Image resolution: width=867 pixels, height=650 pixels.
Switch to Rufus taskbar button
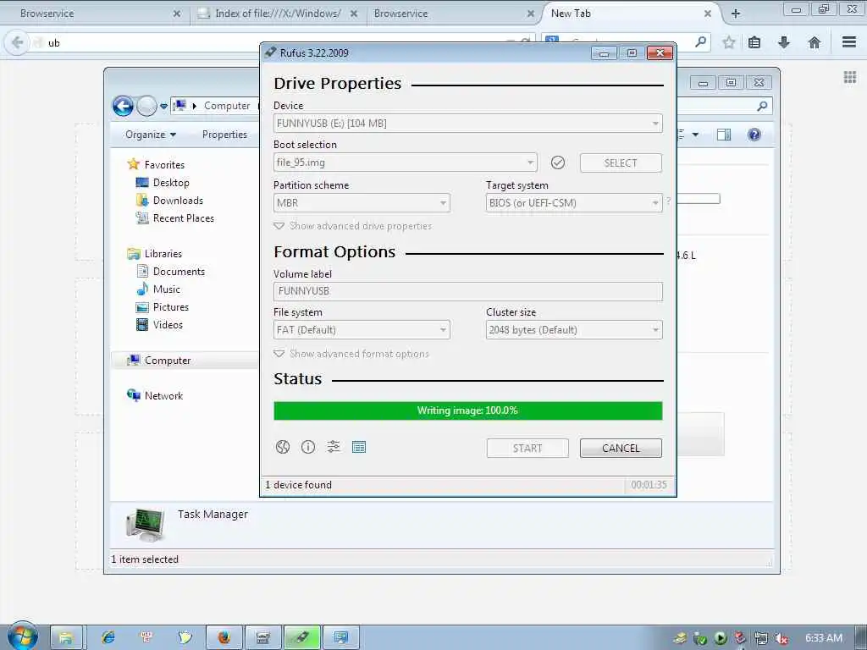(x=302, y=637)
